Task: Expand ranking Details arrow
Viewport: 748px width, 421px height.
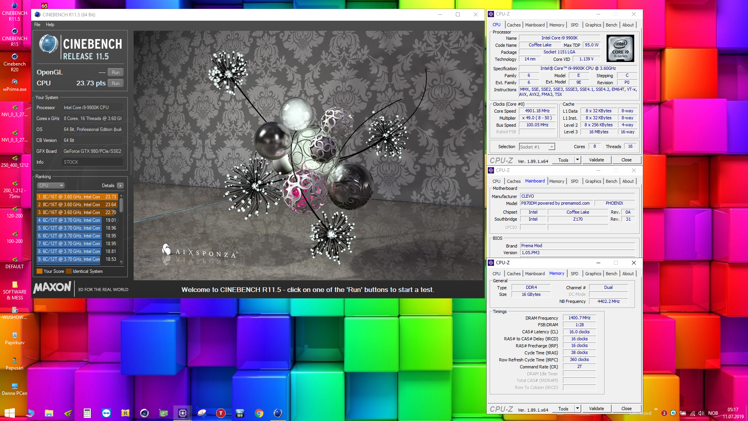Action: [120, 186]
